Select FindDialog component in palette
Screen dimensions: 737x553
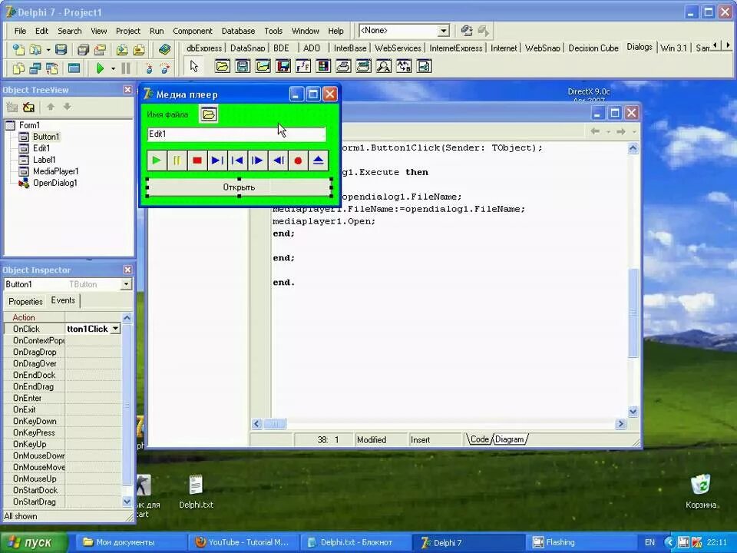click(384, 66)
